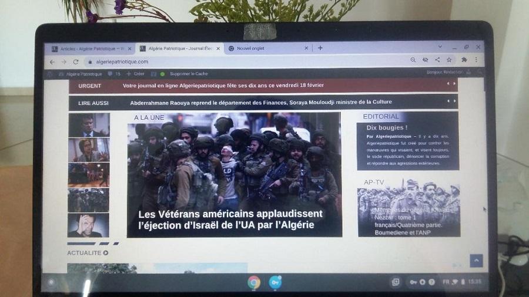The height and width of the screenshot is (297, 529).
Task: Go to the next URGENT ticker item
Action: pyautogui.click(x=454, y=83)
